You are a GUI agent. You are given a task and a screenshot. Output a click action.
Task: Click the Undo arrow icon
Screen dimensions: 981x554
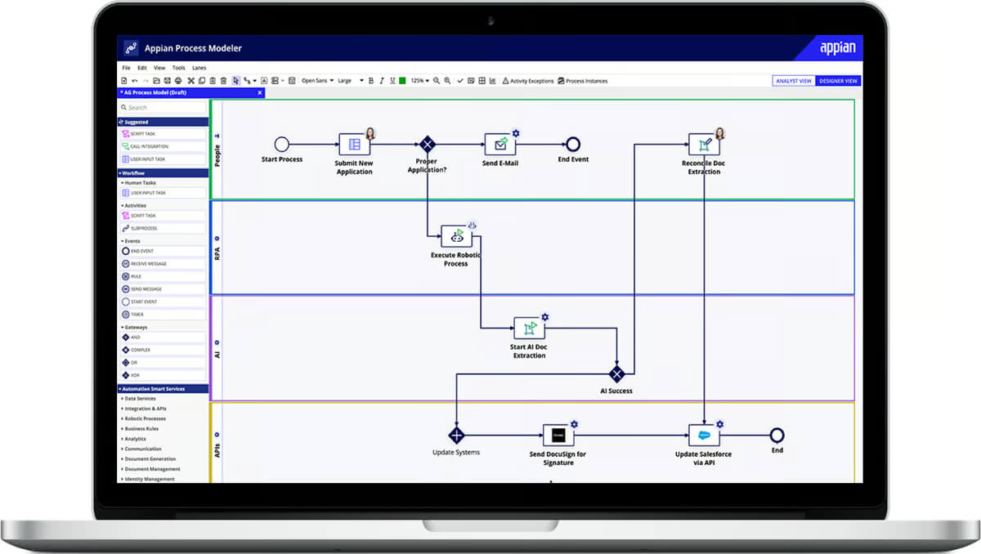(135, 81)
